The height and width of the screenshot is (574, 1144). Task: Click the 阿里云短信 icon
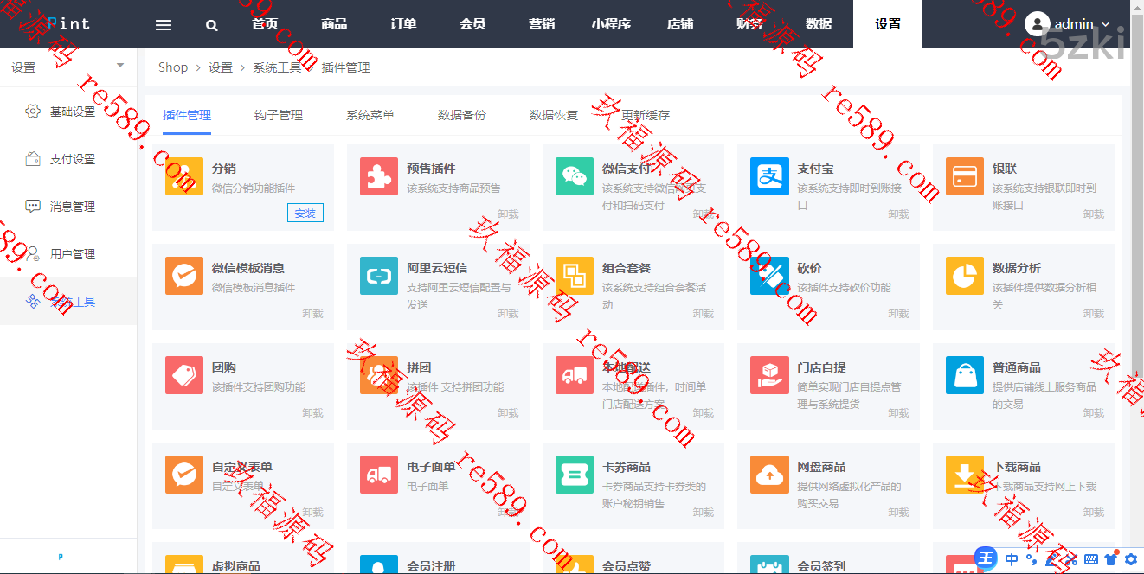[x=379, y=276]
